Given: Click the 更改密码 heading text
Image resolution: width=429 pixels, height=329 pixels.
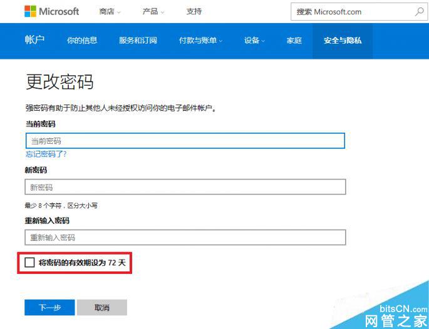Looking at the screenshot, I should [59, 81].
